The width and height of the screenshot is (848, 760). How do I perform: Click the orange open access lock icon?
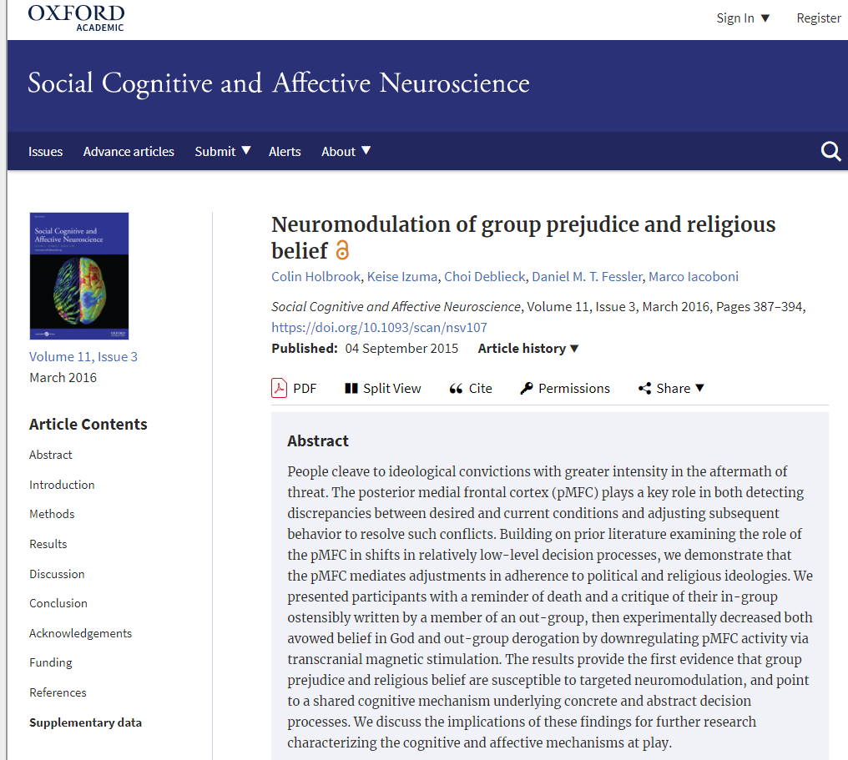342,250
